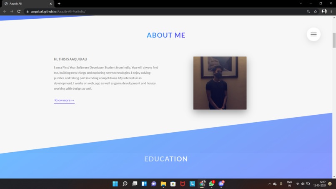The height and width of the screenshot is (189, 336).
Task: Click the EDUCATION heading
Action: 166,159
